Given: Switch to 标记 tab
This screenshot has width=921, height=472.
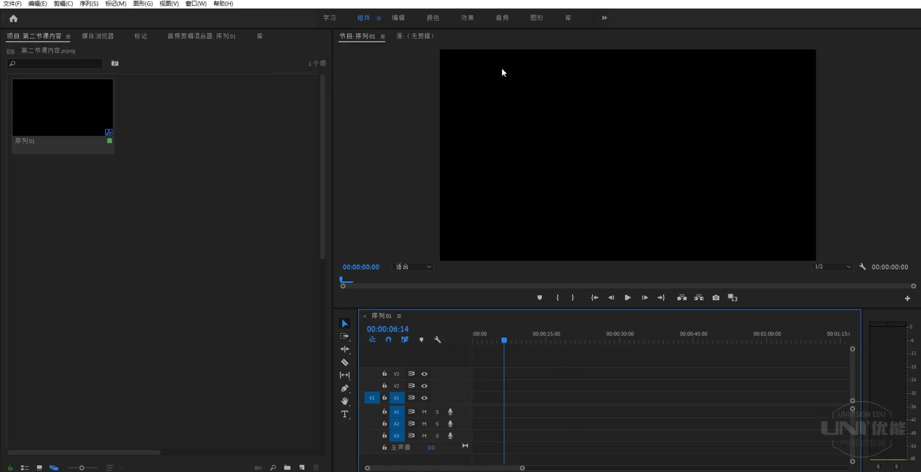Looking at the screenshot, I should [x=141, y=36].
